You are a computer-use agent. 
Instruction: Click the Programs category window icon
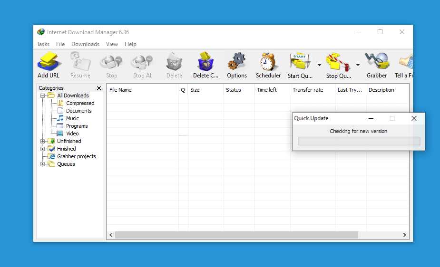60,126
